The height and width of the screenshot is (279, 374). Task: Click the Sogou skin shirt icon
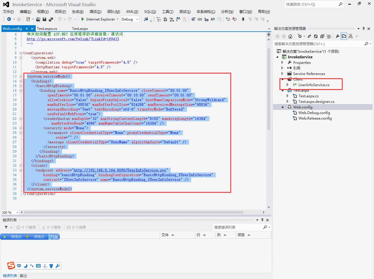pyautogui.click(x=51, y=266)
